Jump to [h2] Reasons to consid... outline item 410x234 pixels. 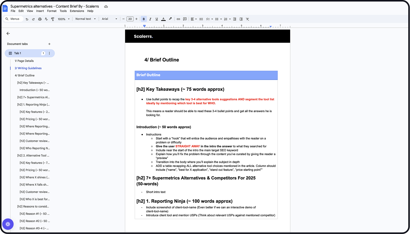[x=33, y=207]
